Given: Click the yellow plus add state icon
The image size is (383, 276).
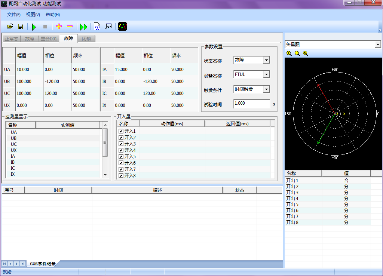Looking at the screenshot, I should 59,27.
